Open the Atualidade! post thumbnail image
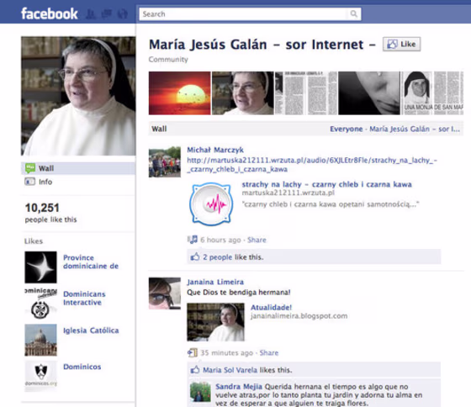Viewport: 471px width, 407px height. [215, 322]
